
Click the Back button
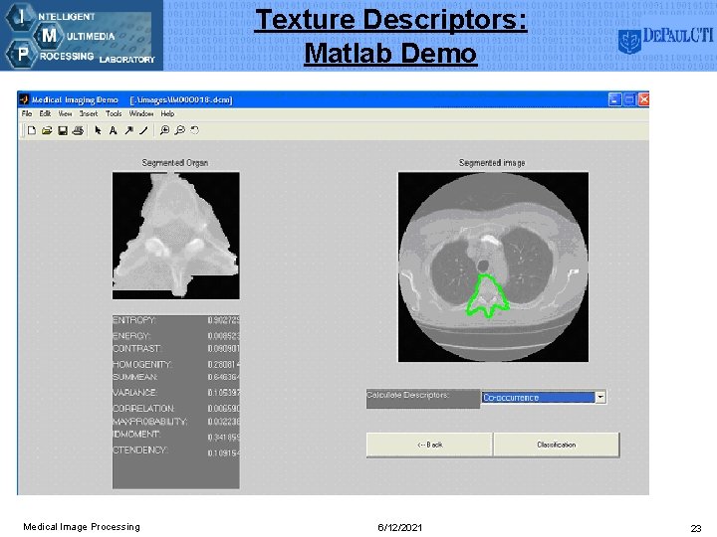(x=429, y=445)
